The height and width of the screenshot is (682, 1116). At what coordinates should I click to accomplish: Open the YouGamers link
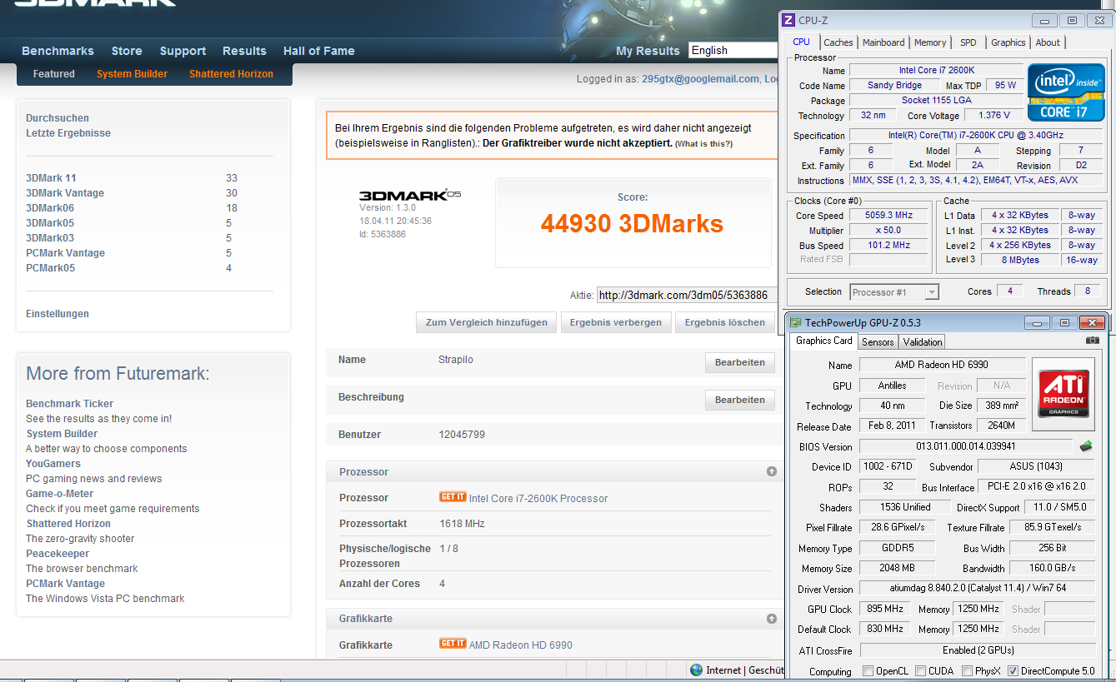click(x=53, y=464)
